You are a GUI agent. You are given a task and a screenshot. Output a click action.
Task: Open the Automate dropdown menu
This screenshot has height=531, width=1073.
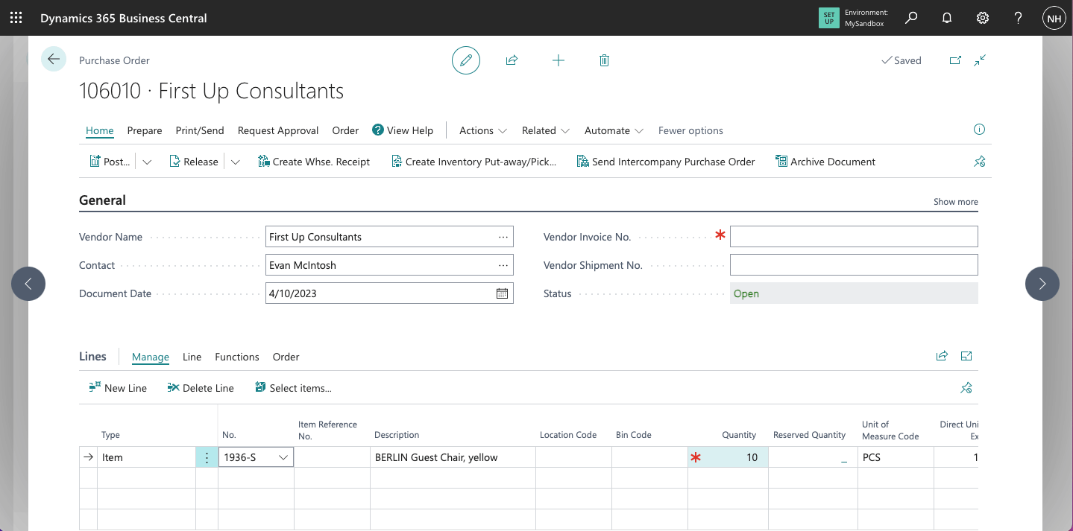click(614, 130)
